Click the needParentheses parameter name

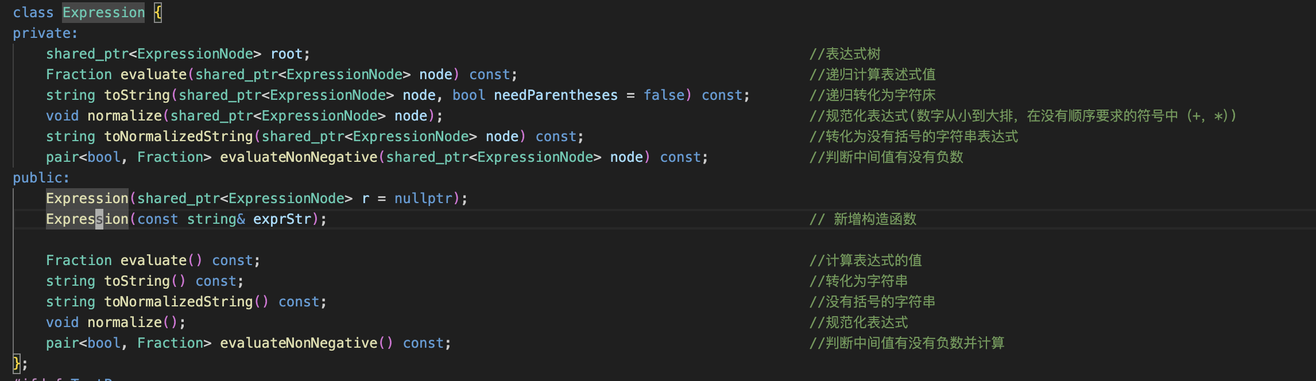coord(555,95)
